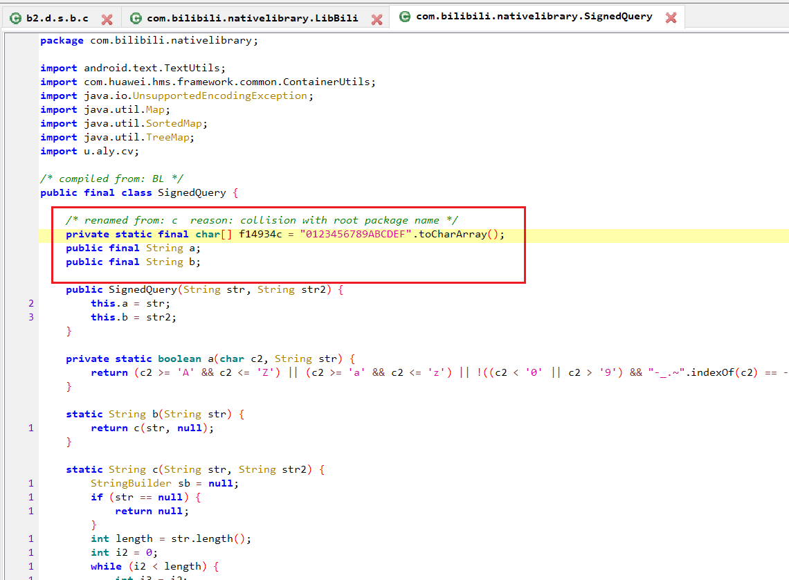789x580 pixels.
Task: Click the class icon on SignedQuery tab
Action: pyautogui.click(x=405, y=17)
